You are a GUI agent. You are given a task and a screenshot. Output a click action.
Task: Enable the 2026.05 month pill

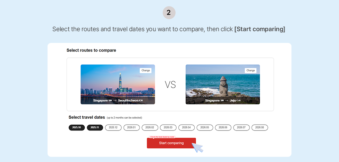pos(205,127)
